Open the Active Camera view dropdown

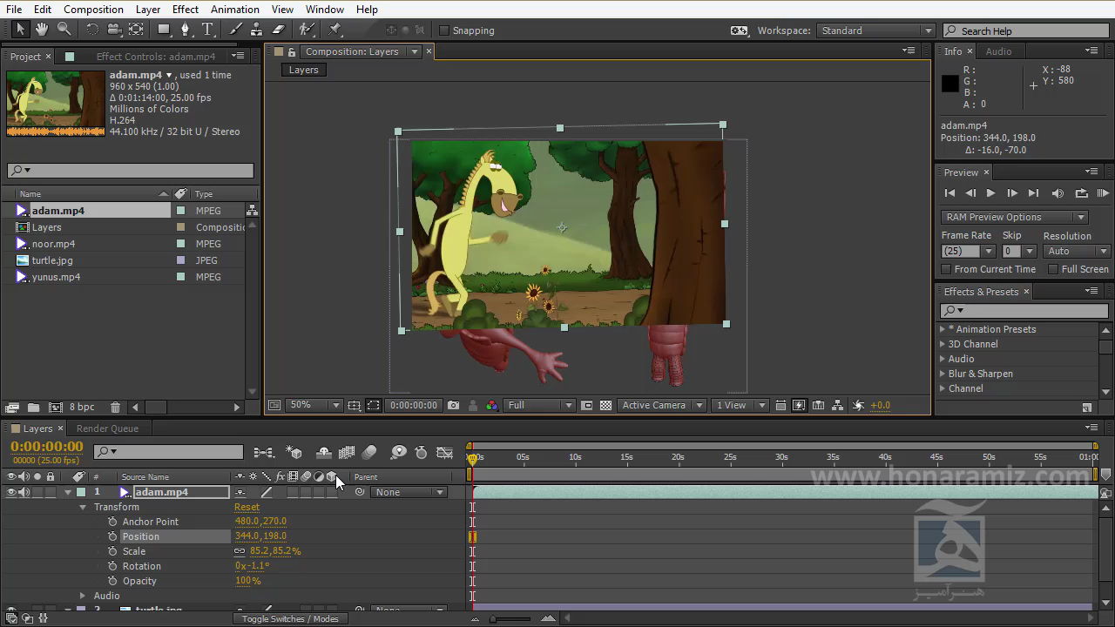click(x=661, y=406)
